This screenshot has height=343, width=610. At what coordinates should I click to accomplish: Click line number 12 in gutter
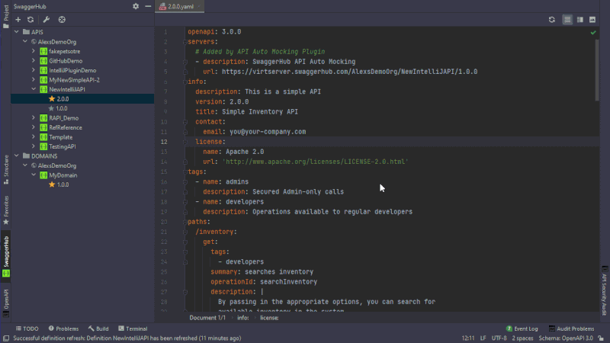click(164, 142)
